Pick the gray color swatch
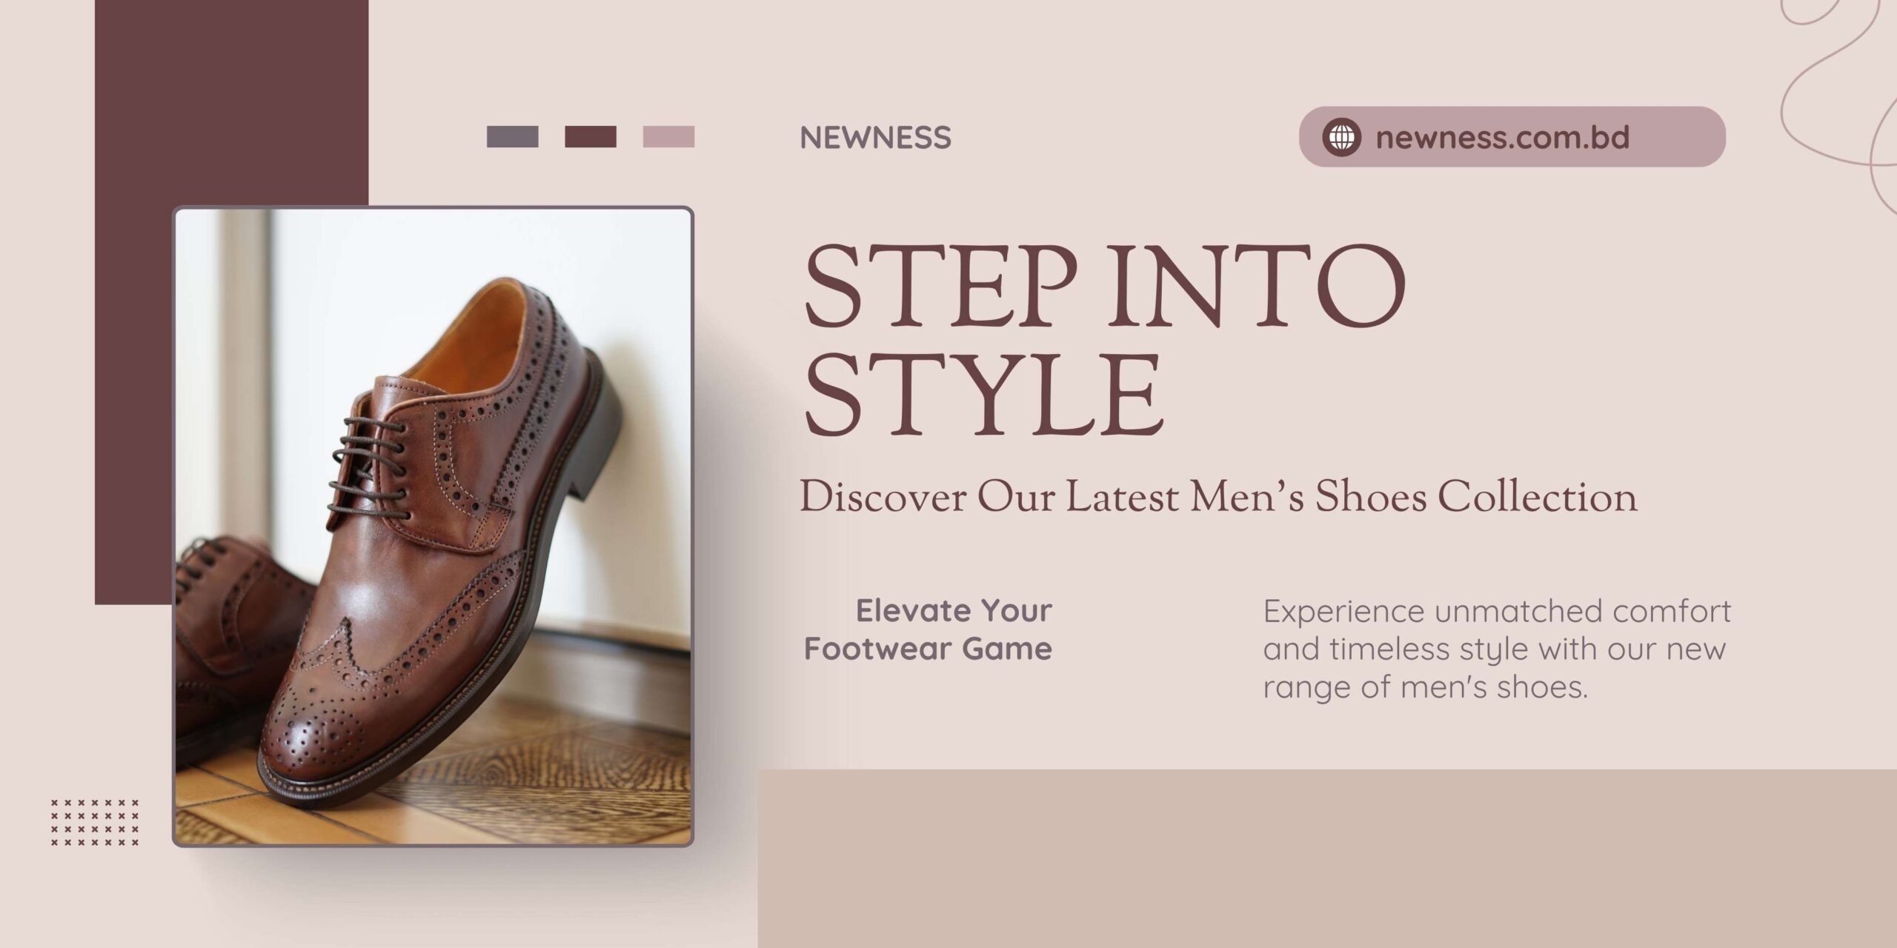Screen dimensions: 1897x948 click(x=512, y=137)
